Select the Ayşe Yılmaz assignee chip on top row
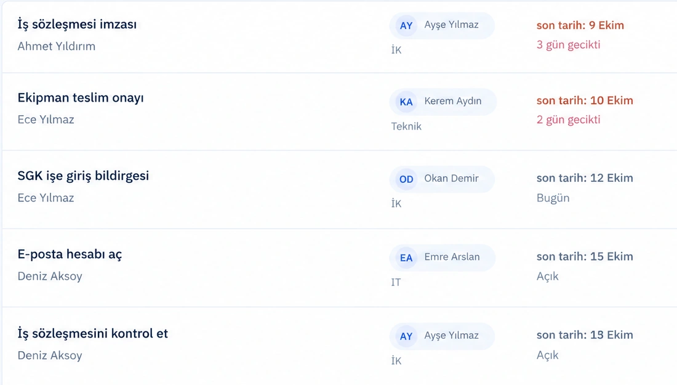 pyautogui.click(x=442, y=25)
